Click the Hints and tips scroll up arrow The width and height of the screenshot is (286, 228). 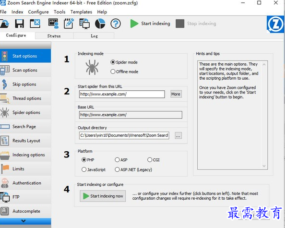click(x=264, y=64)
